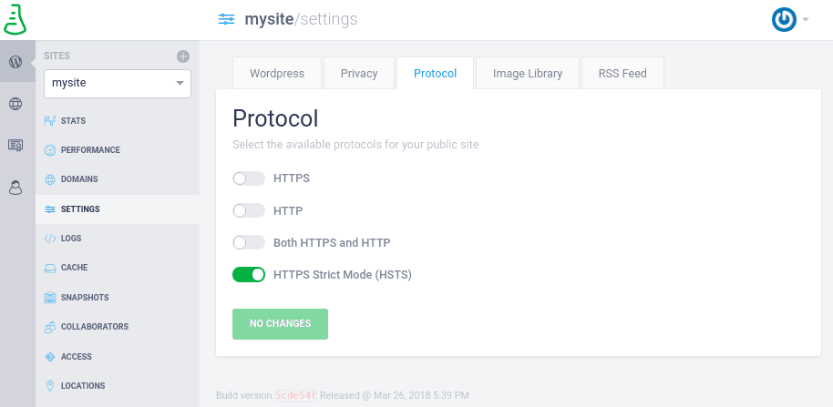Click the green flask logo icon
The image size is (833, 407).
pyautogui.click(x=15, y=20)
